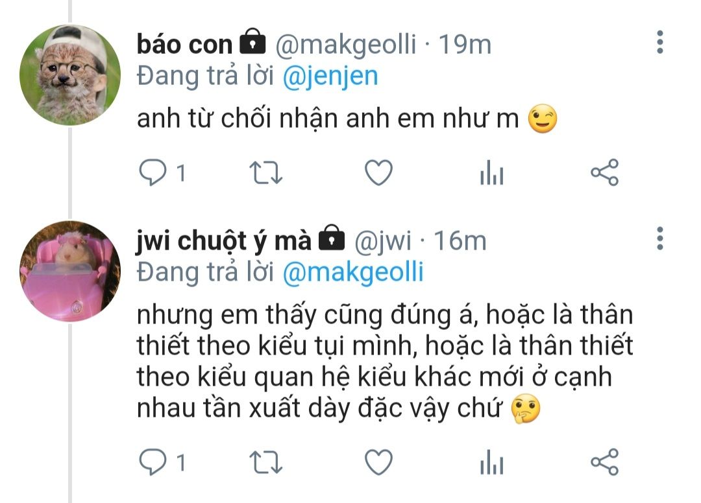Viewport: 701px width, 503px height.
Task: View analytics for báo con's tweet
Action: [x=492, y=172]
